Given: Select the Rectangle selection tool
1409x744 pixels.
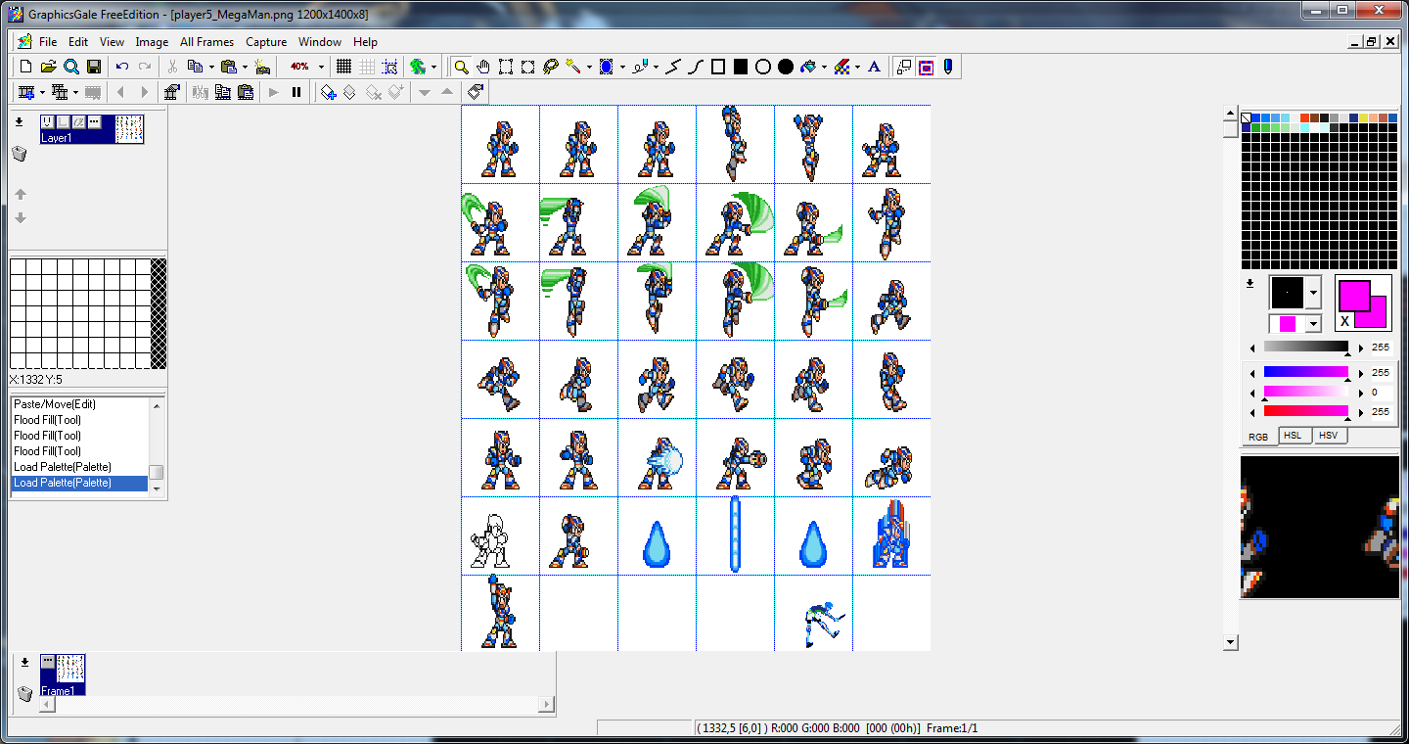Looking at the screenshot, I should 506,67.
